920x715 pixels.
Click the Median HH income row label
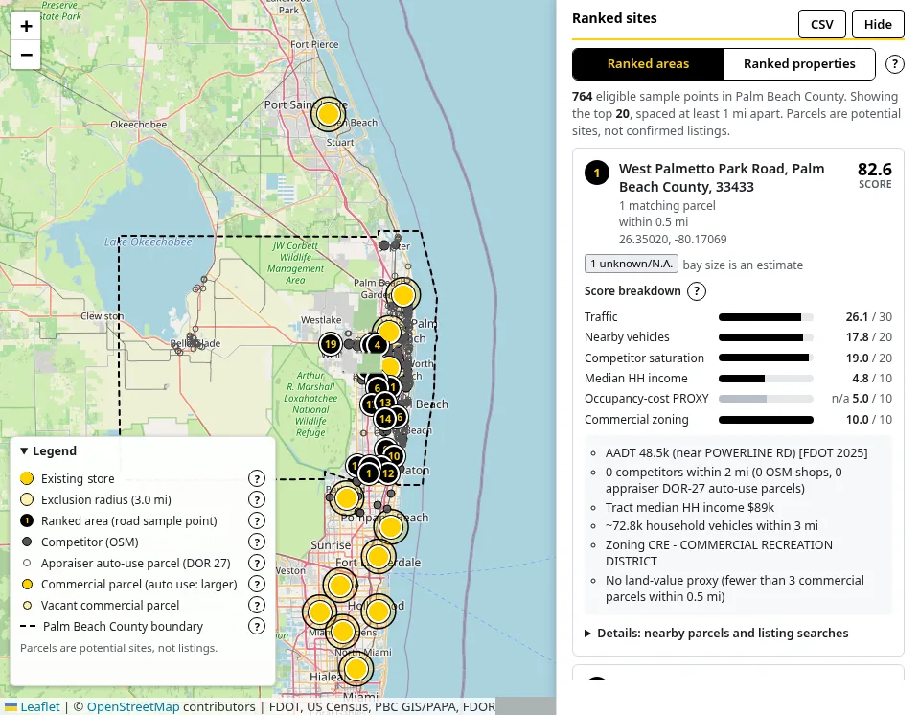point(635,378)
